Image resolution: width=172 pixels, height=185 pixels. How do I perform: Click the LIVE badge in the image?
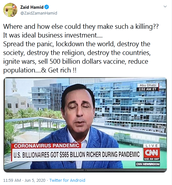152,146
